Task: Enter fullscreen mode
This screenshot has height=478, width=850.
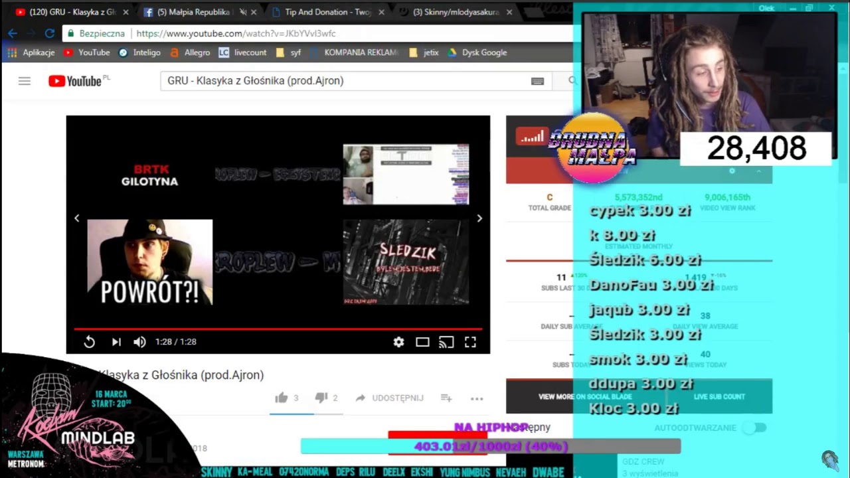Action: click(x=470, y=342)
